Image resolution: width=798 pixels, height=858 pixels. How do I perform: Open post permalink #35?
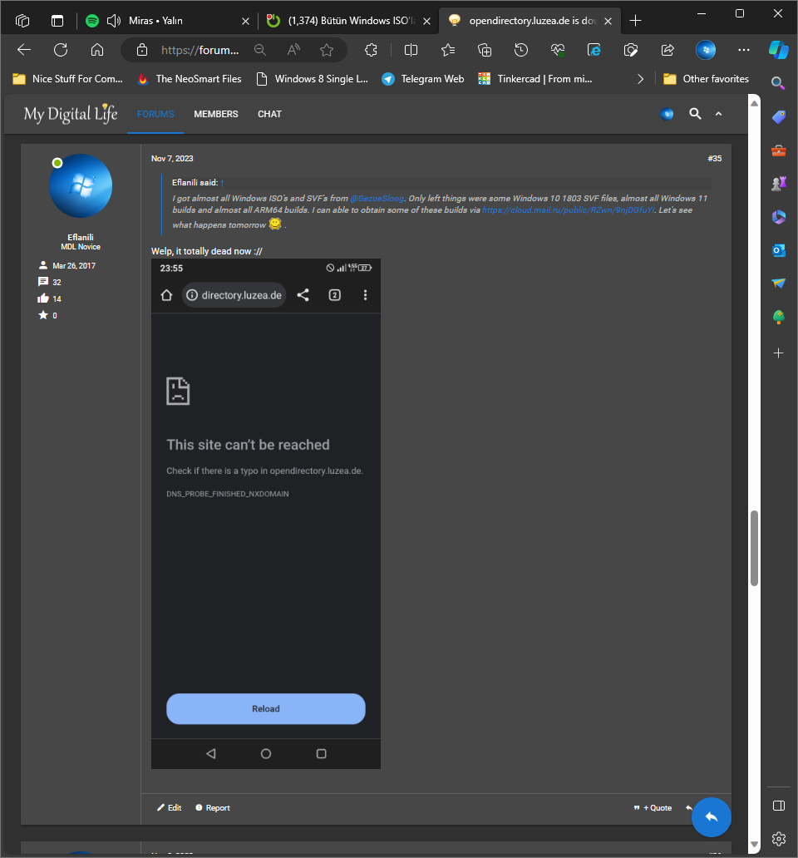point(714,158)
